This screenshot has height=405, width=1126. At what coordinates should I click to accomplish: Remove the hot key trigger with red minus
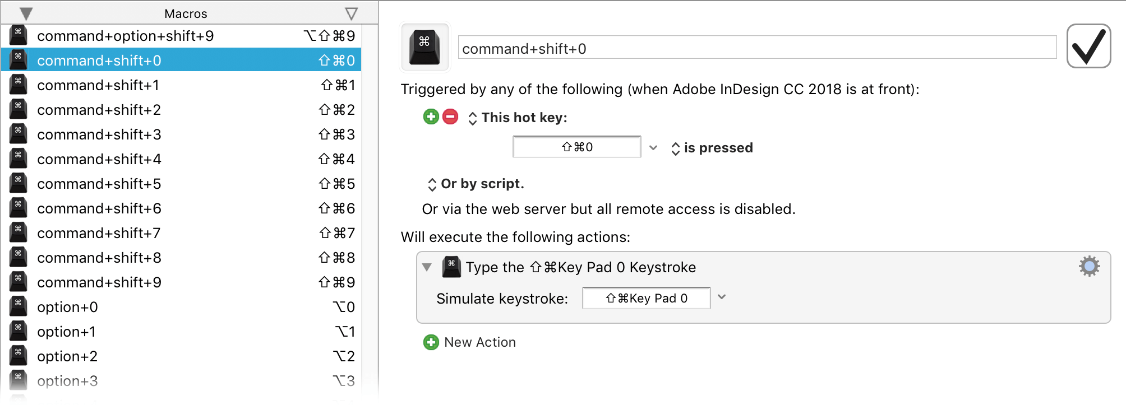(450, 117)
